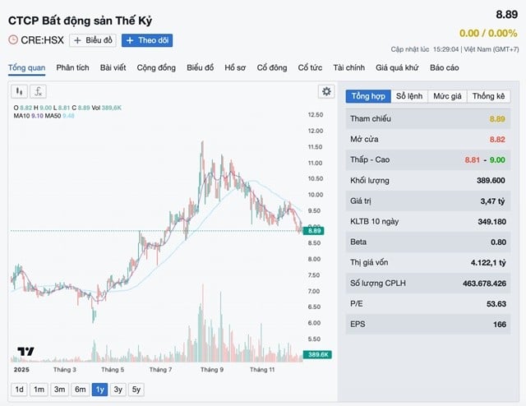Screen dimensions: 526x406
Task: Go to the Cổ đông tab
Action: pyautogui.click(x=272, y=67)
